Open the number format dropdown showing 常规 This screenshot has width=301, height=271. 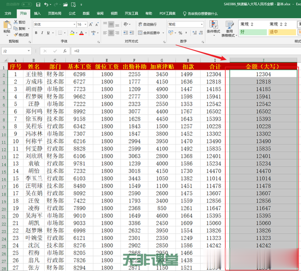(202, 25)
